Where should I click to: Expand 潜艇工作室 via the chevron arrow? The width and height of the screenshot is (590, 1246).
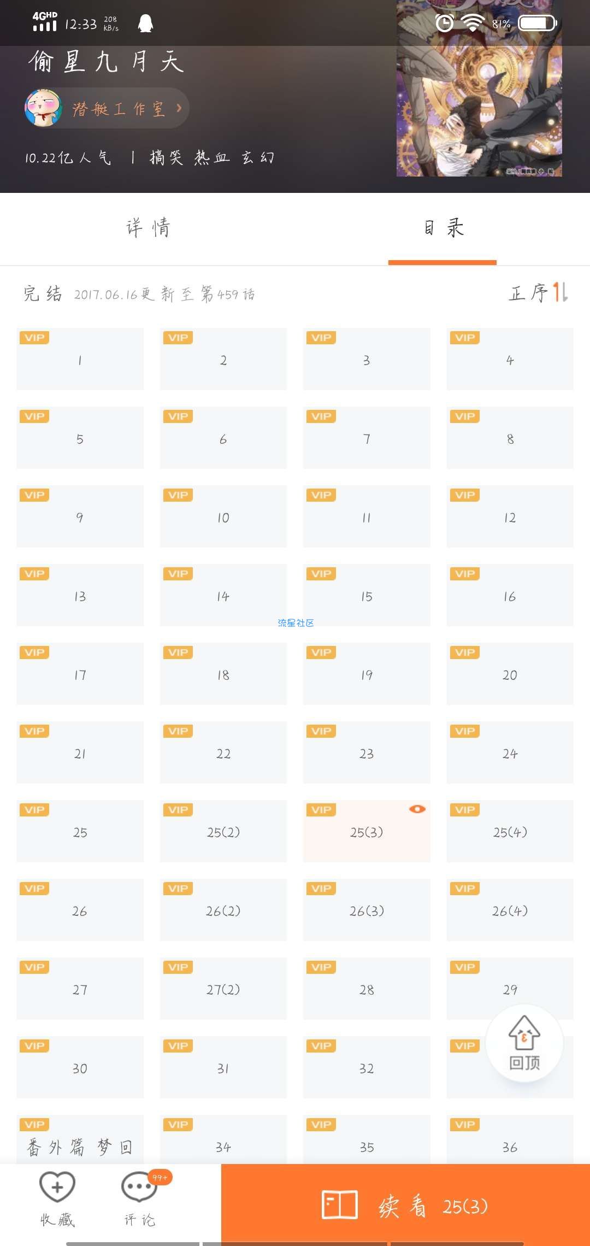(x=179, y=108)
